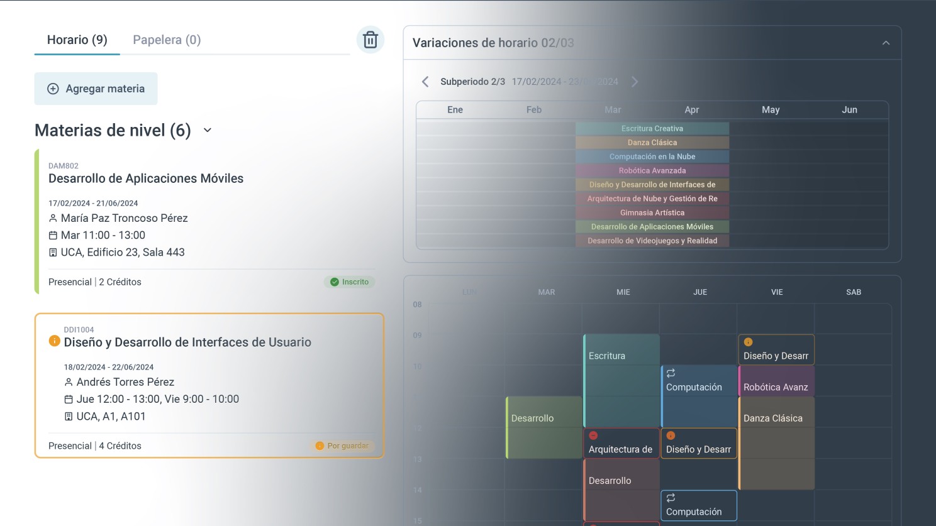Click the info icon on Thursday's Diseño y Desarr event

(669, 435)
